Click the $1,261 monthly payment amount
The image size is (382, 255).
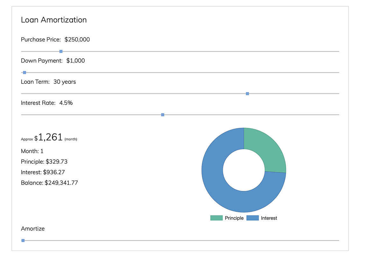pyautogui.click(x=50, y=137)
